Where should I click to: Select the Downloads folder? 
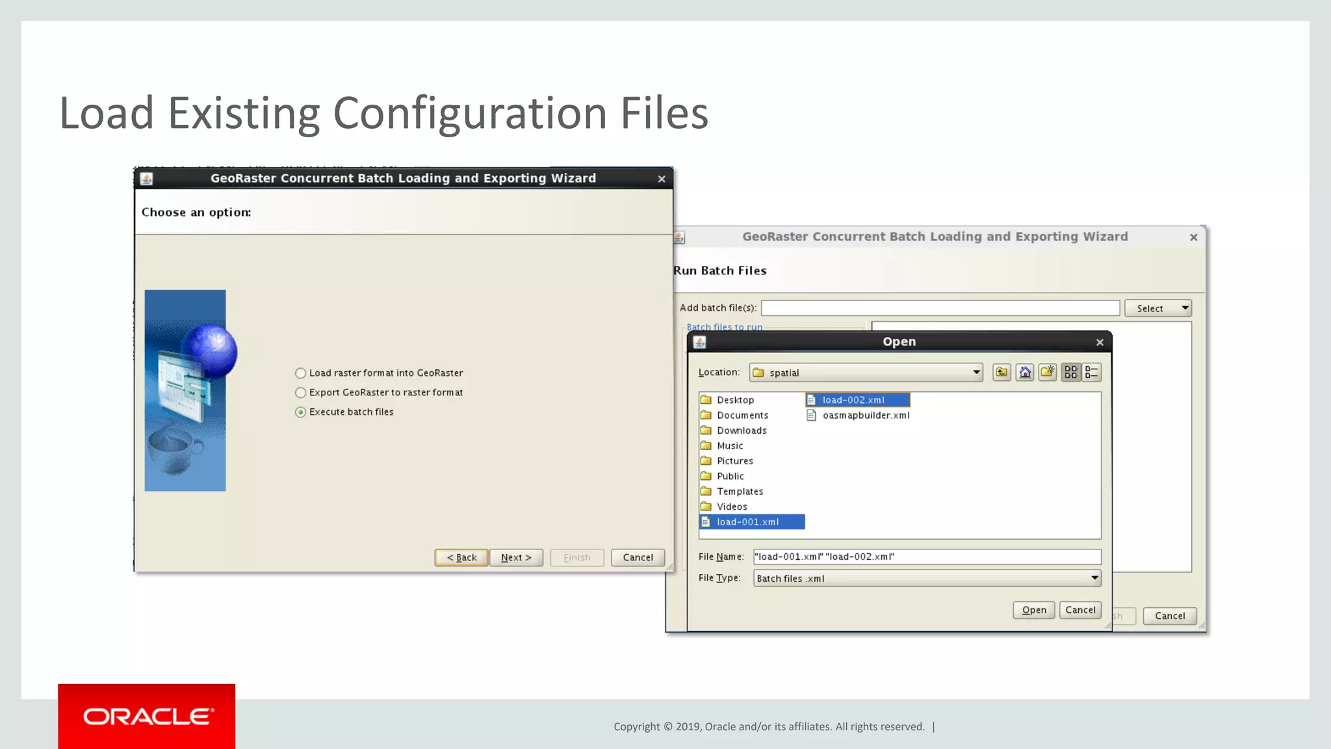coord(734,430)
